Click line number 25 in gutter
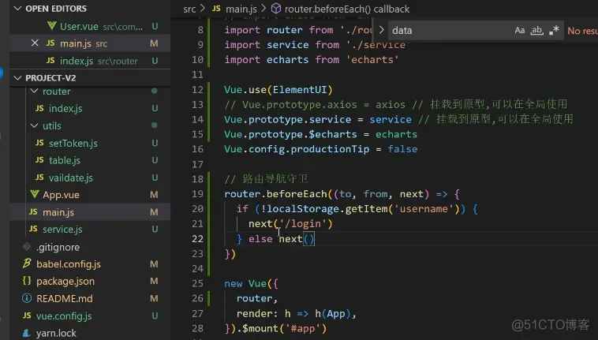598x340 pixels. point(197,283)
